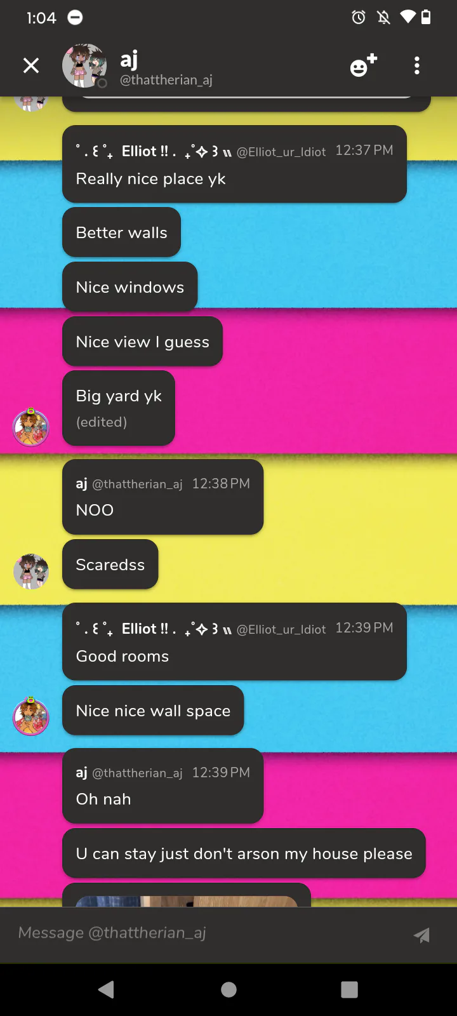
Task: Tap aj's avatar beside 'Scaredss' message
Action: pos(31,571)
